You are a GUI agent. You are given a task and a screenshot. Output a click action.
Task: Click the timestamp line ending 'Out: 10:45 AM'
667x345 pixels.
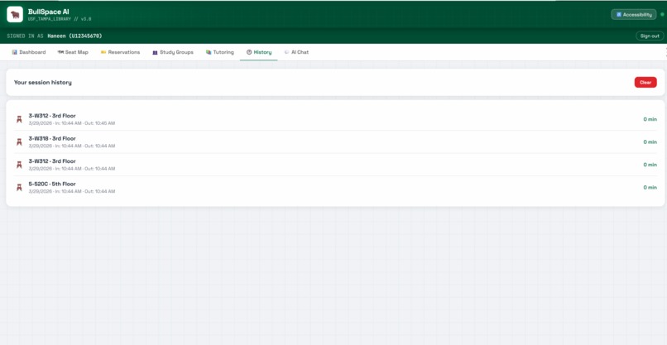(x=71, y=123)
